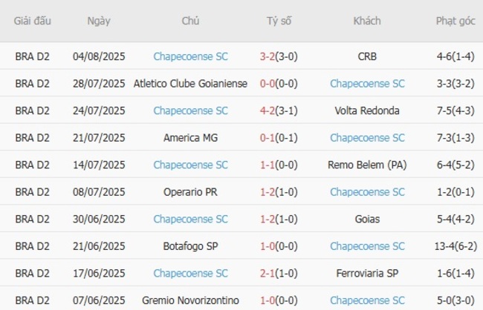The width and height of the screenshot is (483, 310).
Task: Click the CRB away team name
Action: [366, 56]
